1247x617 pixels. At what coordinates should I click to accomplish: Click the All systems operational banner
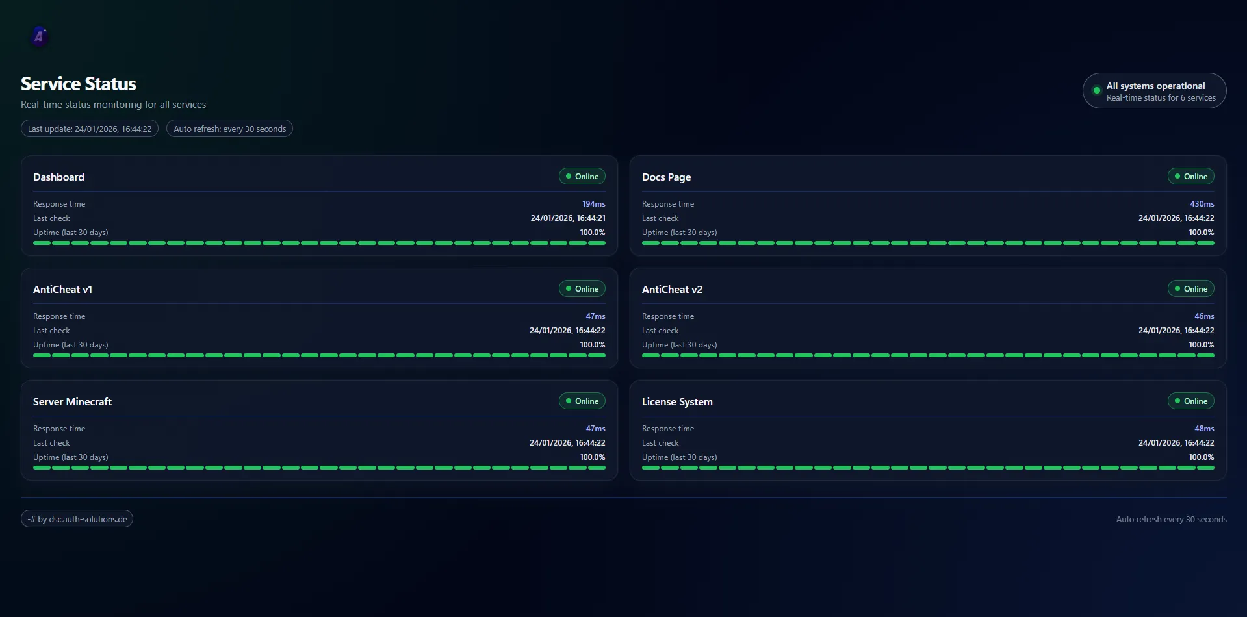[x=1154, y=90]
